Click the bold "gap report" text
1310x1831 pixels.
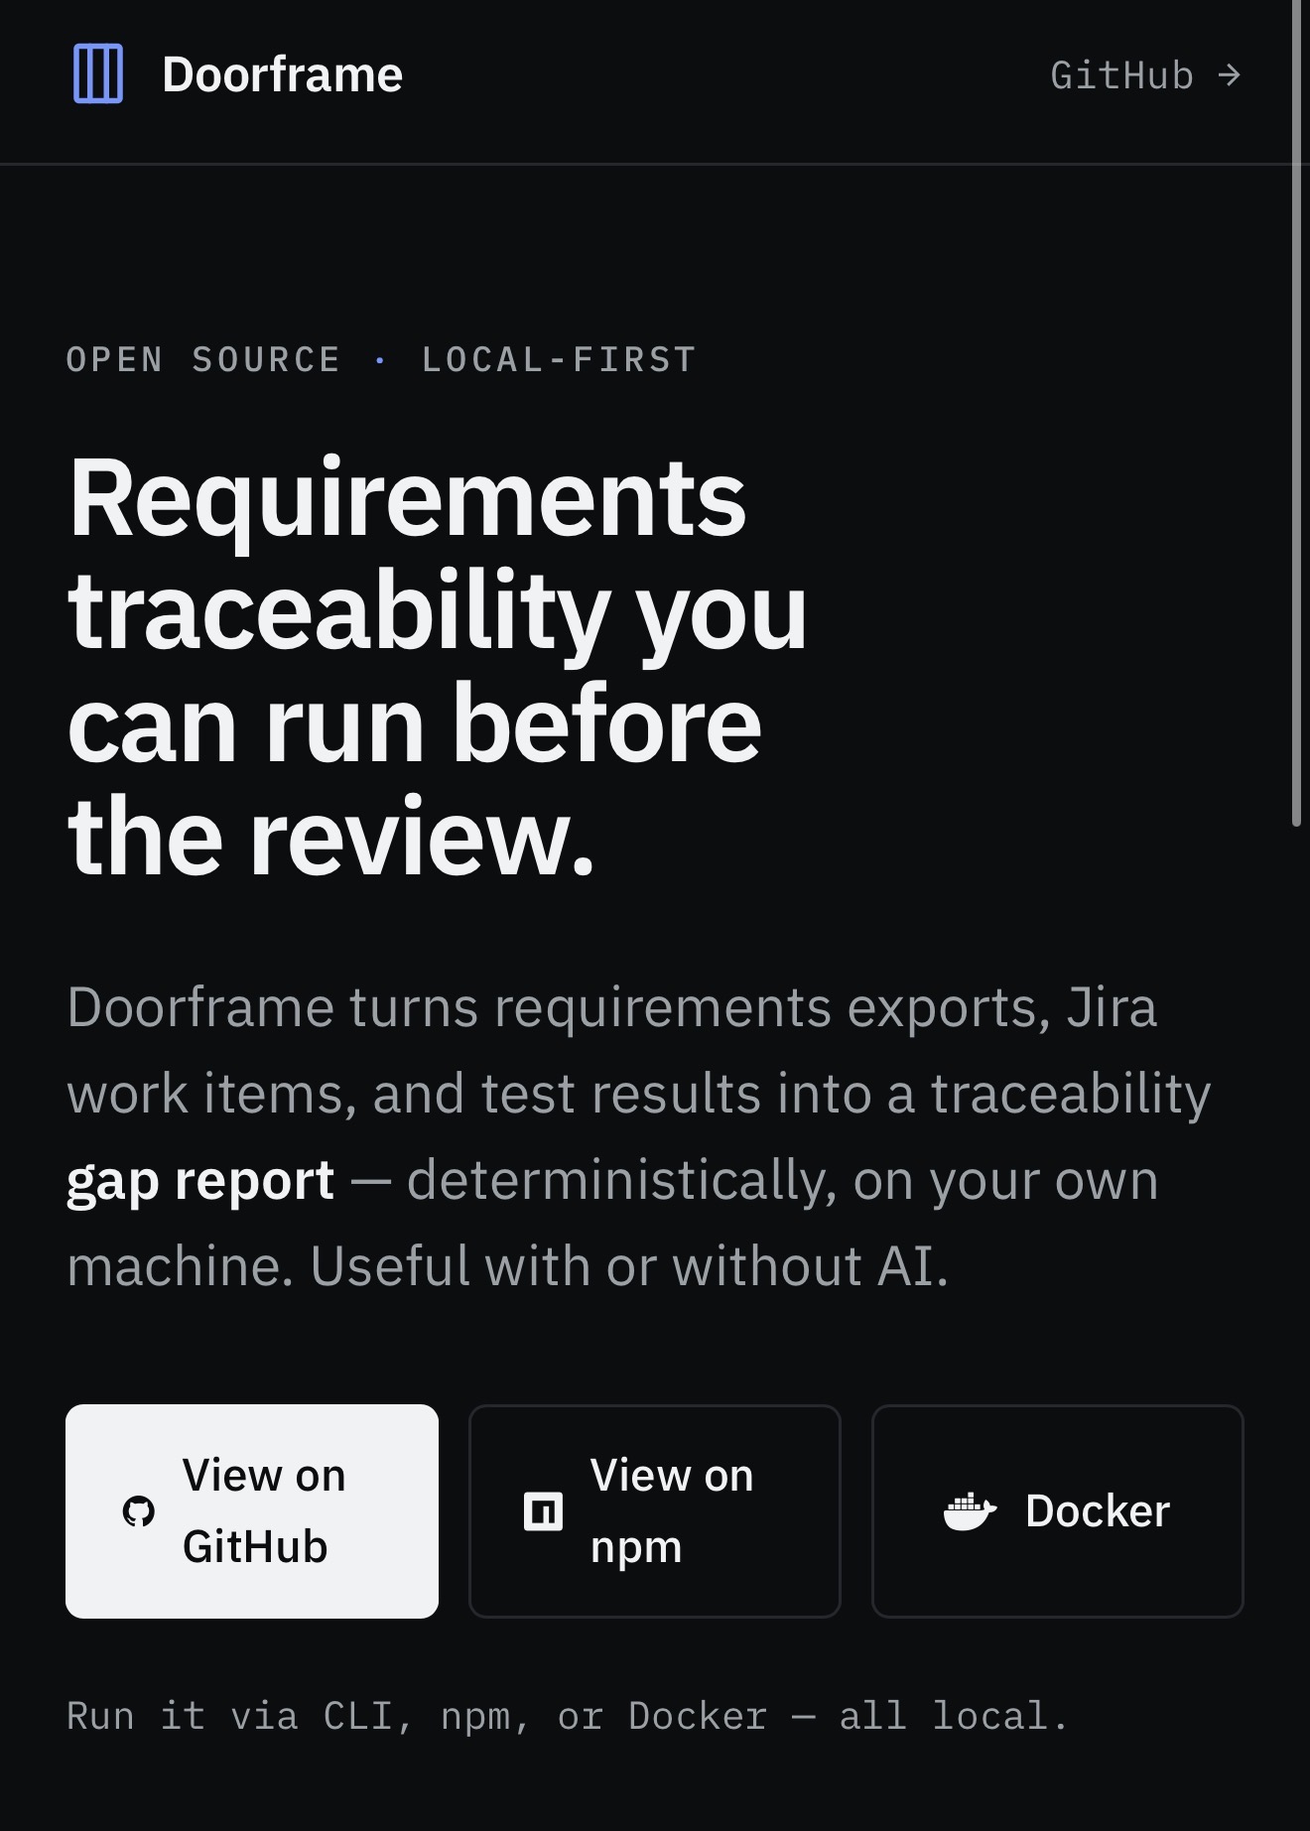point(200,1181)
